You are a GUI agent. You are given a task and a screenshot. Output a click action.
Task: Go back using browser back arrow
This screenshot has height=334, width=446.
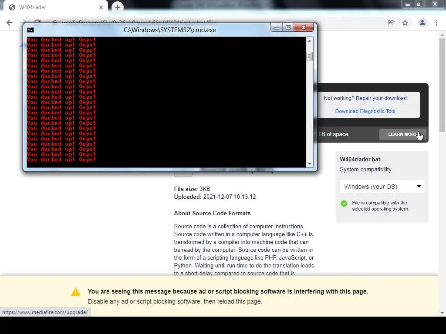10,23
